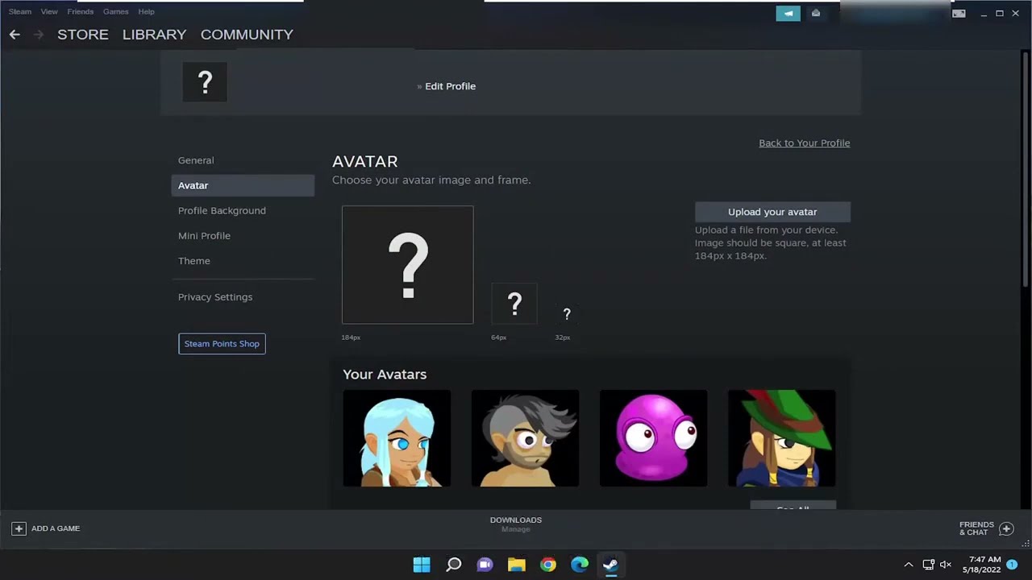Open the Help menu
Image resolution: width=1032 pixels, height=580 pixels.
point(146,12)
